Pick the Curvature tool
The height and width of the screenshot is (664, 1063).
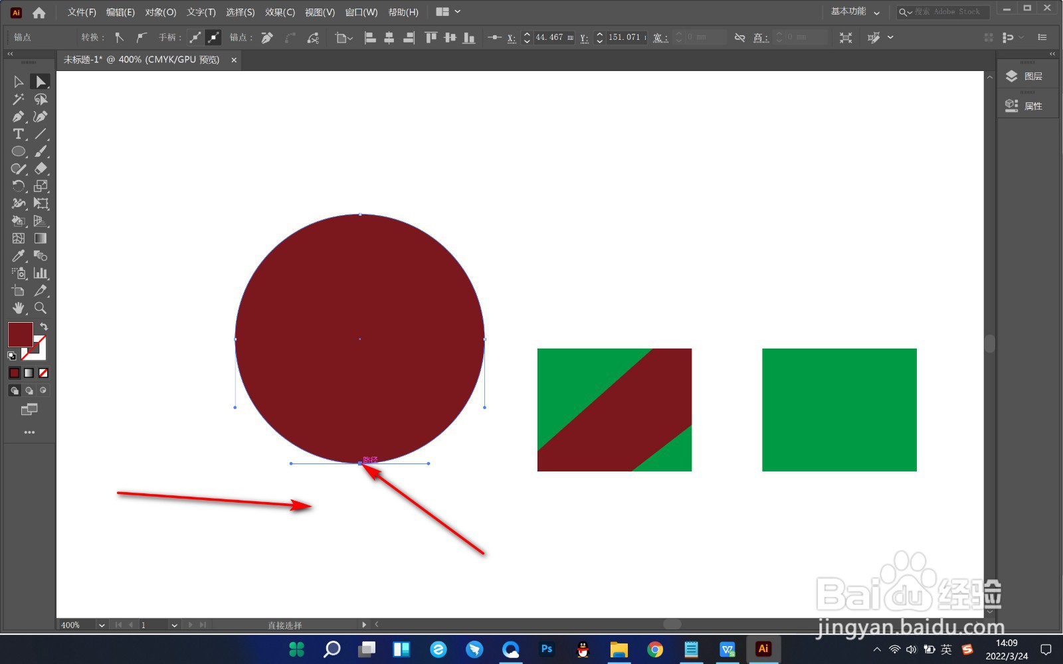pyautogui.click(x=41, y=117)
